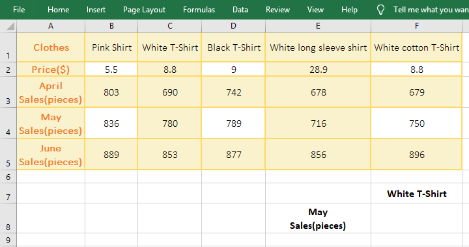Screen dimensions: 469x247
Task: Click the cell with 789
Action: (233, 123)
